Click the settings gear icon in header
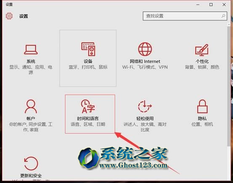The image size is (233, 183). (x=9, y=16)
